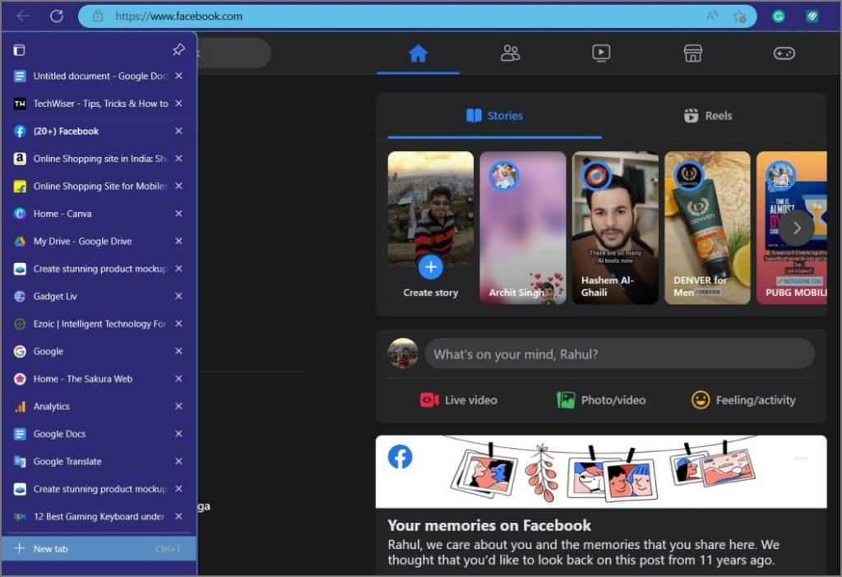Show next stories with right arrow
842x577 pixels.
point(797,228)
